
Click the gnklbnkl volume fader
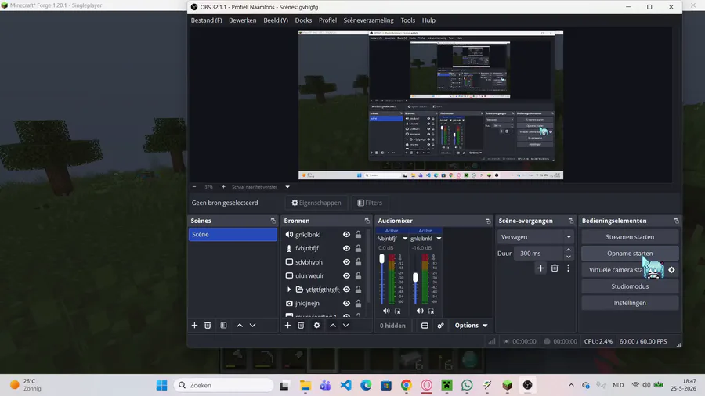click(415, 278)
